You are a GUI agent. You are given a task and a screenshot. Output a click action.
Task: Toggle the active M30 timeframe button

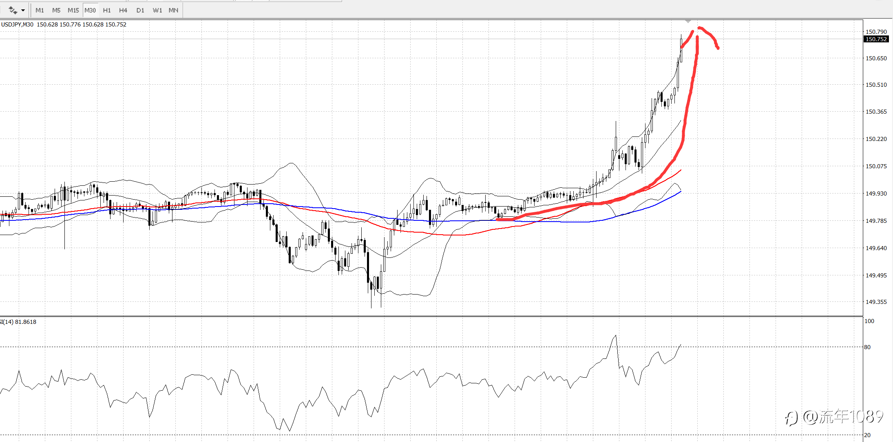tap(90, 10)
